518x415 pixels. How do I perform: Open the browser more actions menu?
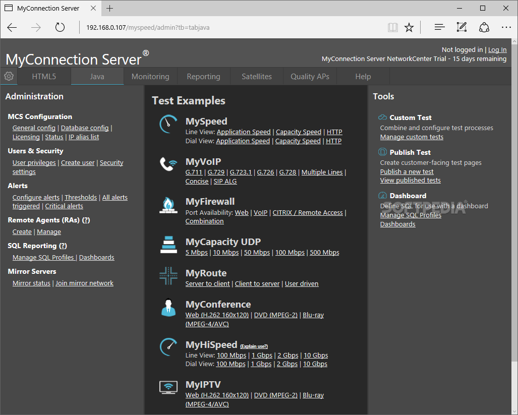(x=506, y=27)
